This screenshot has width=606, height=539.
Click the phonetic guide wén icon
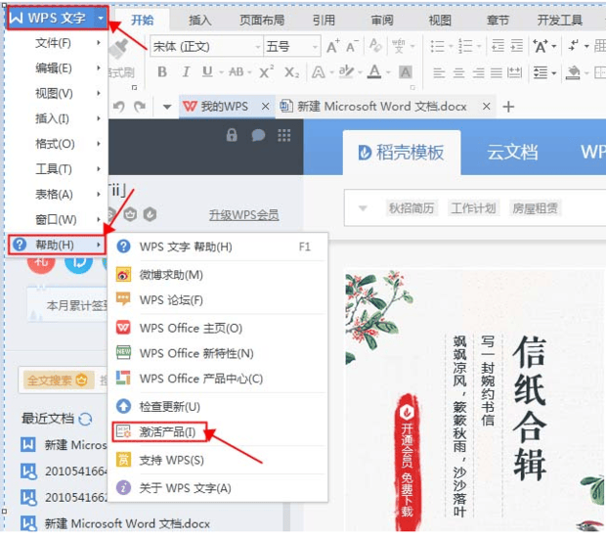tap(399, 46)
